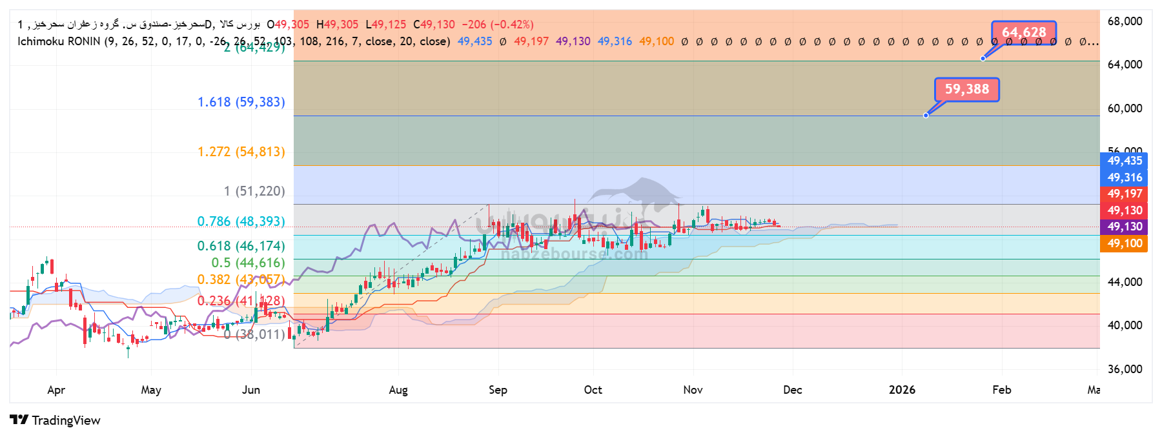Click the purple 49,130 price axis tag
Viewport: 1162px width, 437px height.
[1124, 227]
